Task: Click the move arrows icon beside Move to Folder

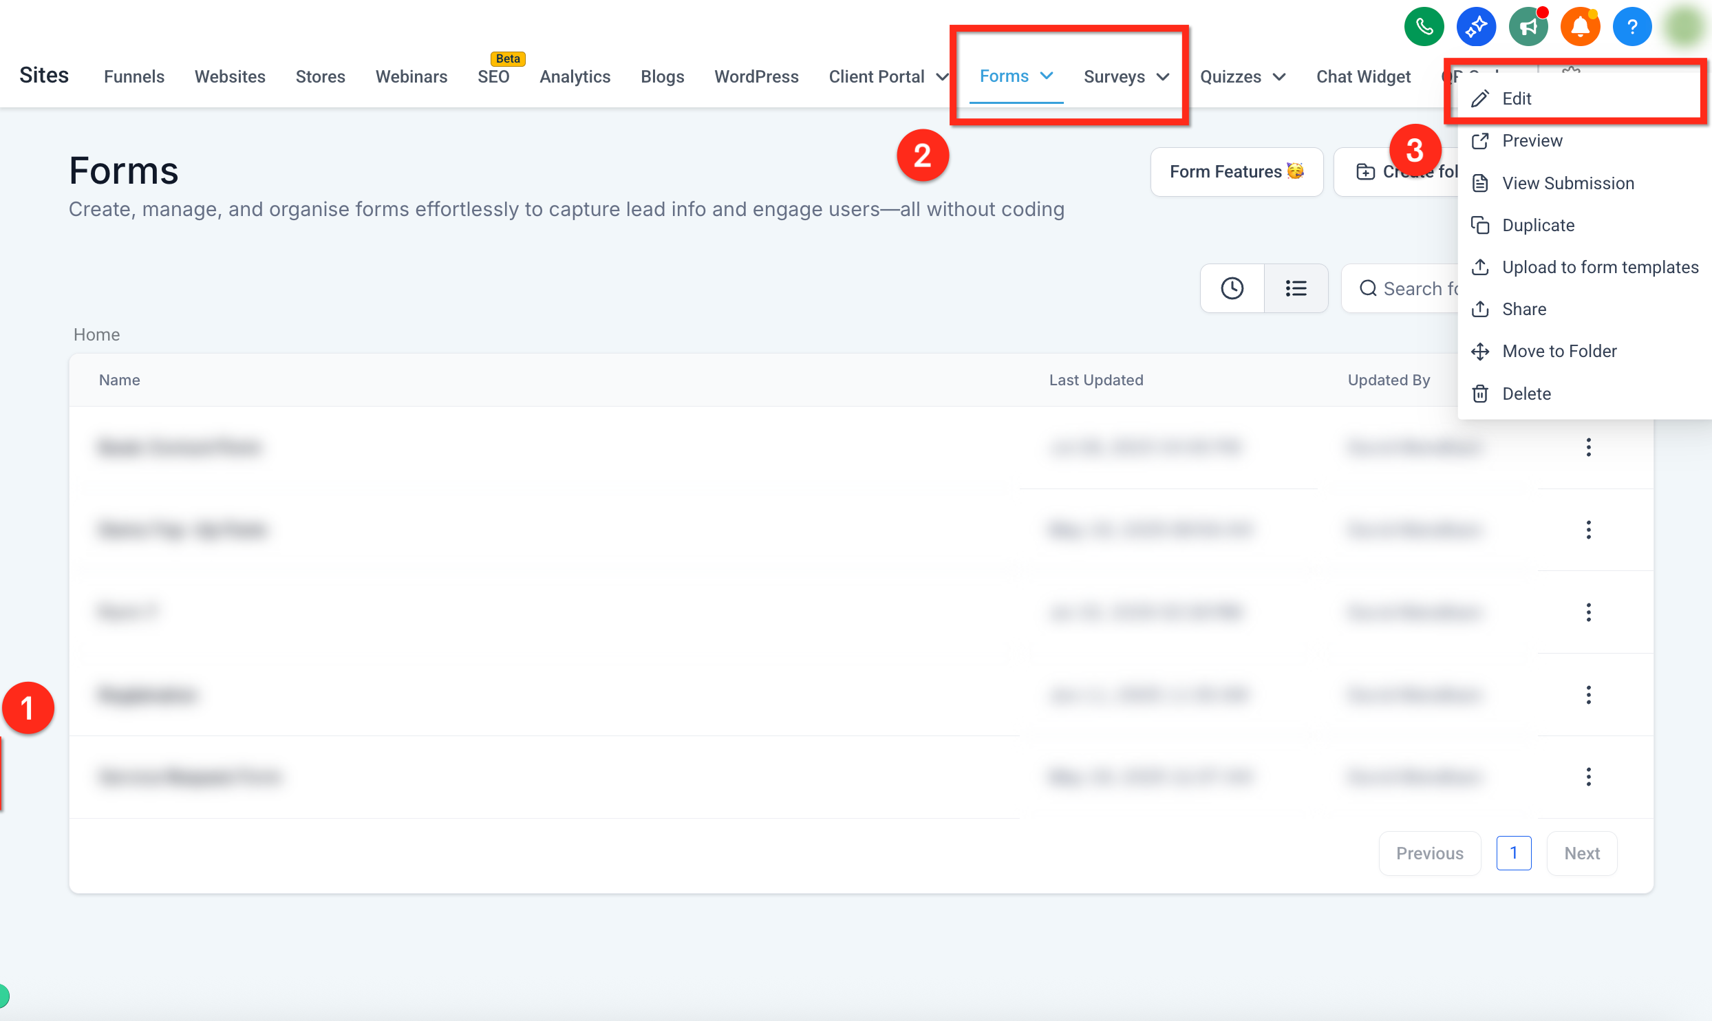Action: pyautogui.click(x=1479, y=352)
